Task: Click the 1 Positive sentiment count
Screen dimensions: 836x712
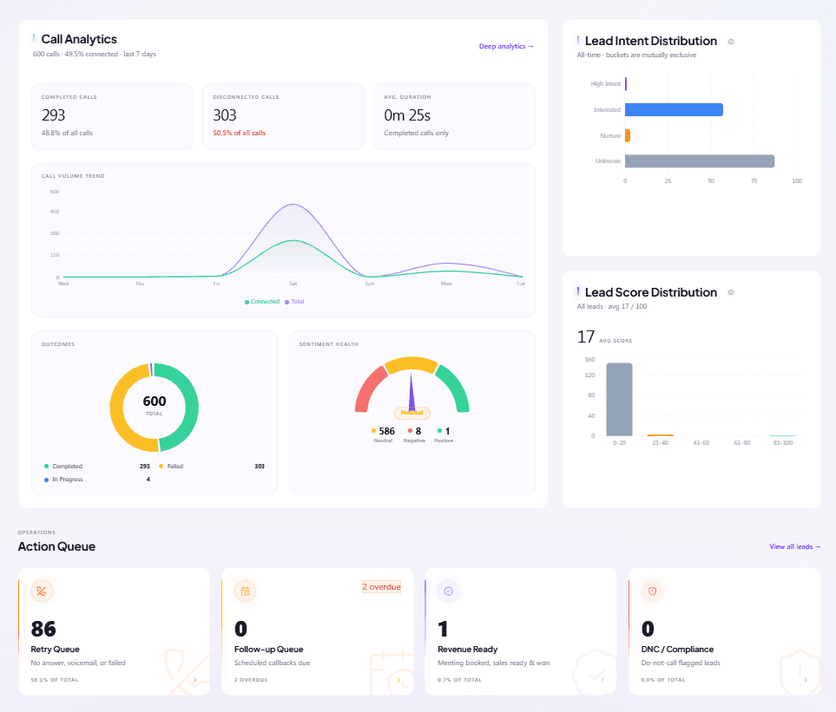Action: click(447, 431)
